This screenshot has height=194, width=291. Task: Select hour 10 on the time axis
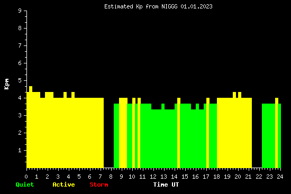132,177
